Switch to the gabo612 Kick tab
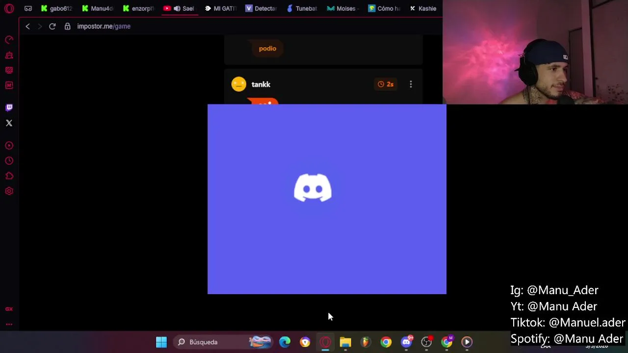The width and height of the screenshot is (628, 353). (x=57, y=8)
